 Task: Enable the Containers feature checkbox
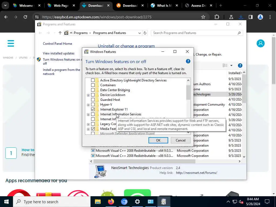pos(93,85)
